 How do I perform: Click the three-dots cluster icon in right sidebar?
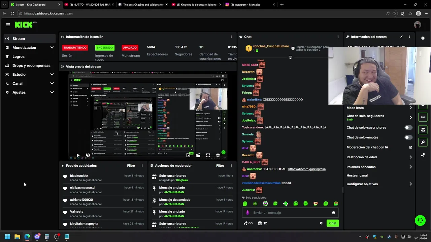pyautogui.click(x=423, y=155)
